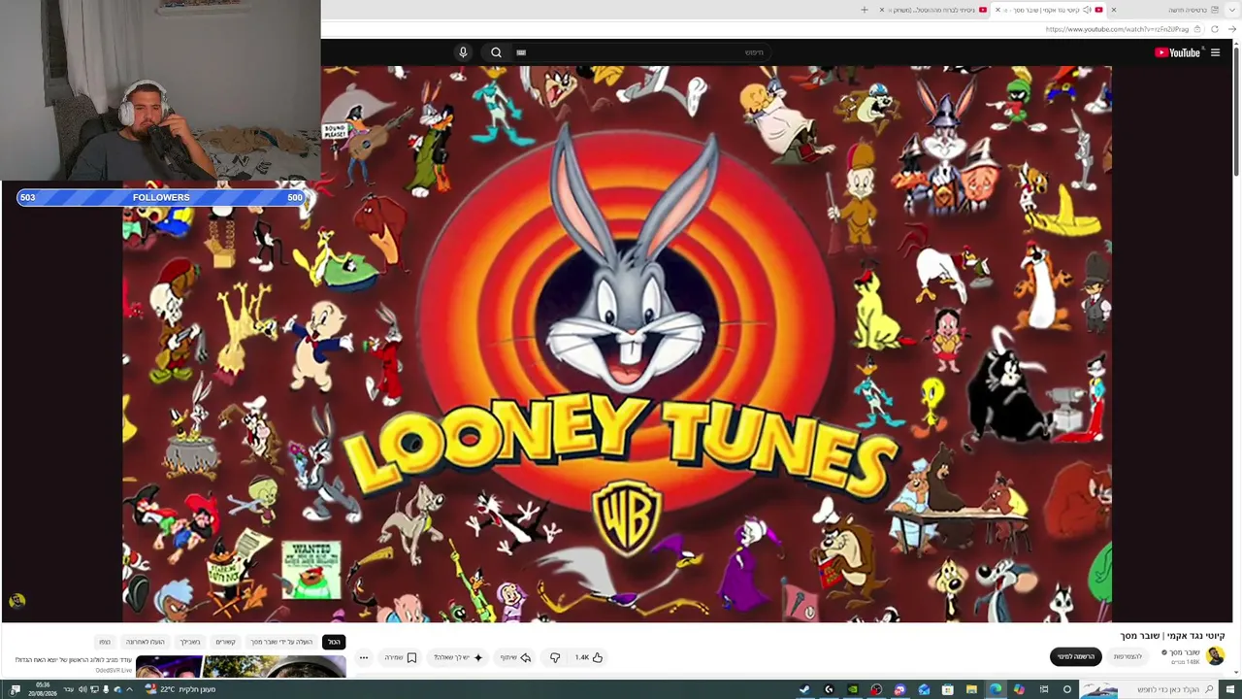Screen dimensions: 1242x699
Task: Select the 'נצפו' filter chip
Action: pyautogui.click(x=105, y=642)
